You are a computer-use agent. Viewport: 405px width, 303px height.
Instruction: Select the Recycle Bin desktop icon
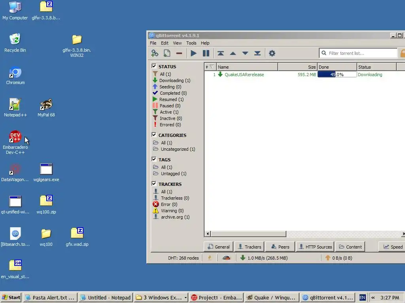coord(15,43)
